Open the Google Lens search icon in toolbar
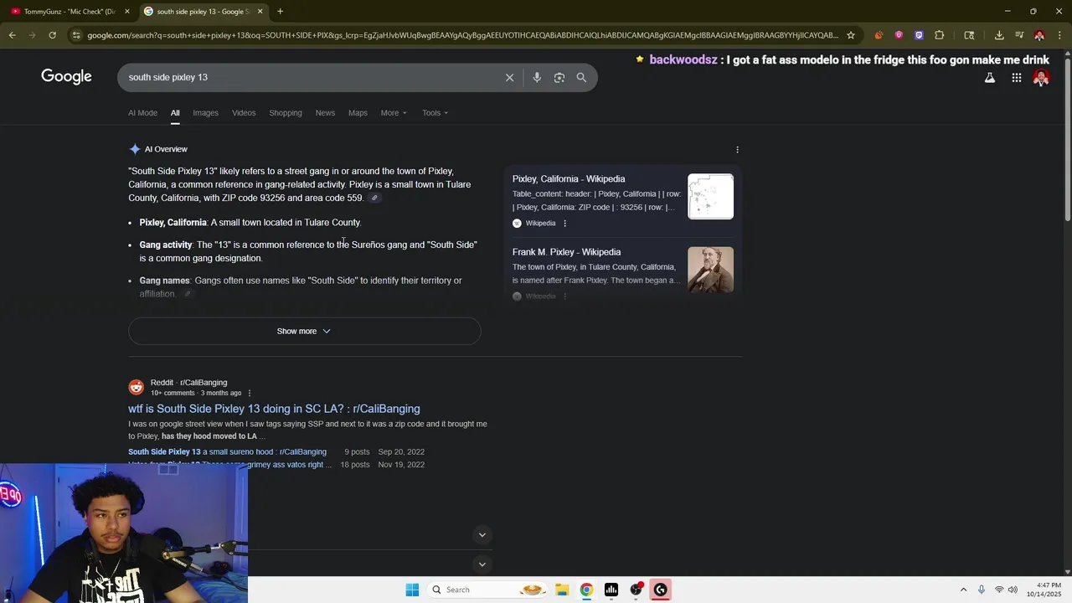Viewport: 1072px width, 603px height. point(969,35)
